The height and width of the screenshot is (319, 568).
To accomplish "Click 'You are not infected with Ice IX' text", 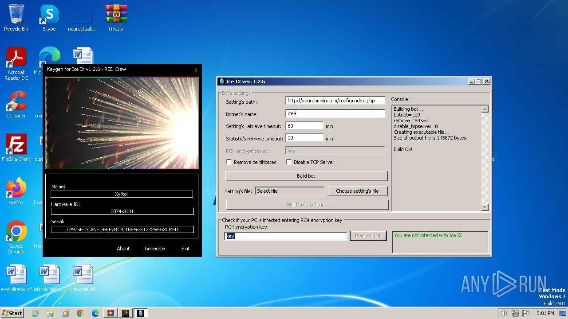I will pyautogui.click(x=428, y=235).
